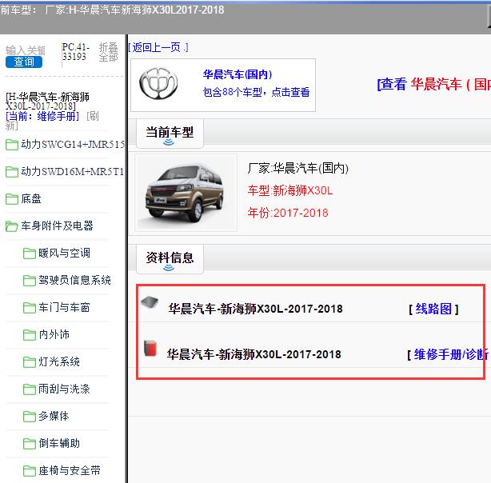Expand 驾驶员信息系统 folder icon
This screenshot has width=491, height=483.
(x=30, y=281)
